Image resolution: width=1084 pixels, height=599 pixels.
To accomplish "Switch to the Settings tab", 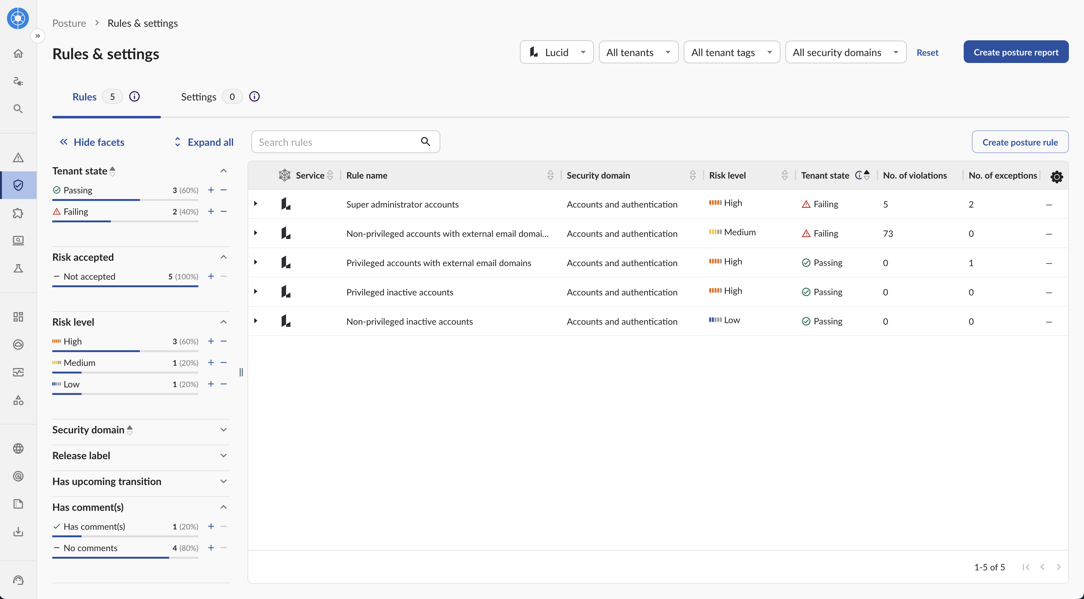I will [199, 97].
